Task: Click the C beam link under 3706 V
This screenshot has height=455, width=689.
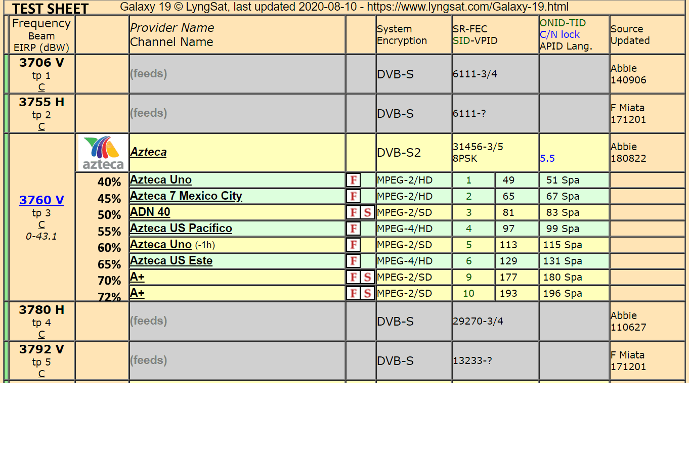Action: [41, 87]
